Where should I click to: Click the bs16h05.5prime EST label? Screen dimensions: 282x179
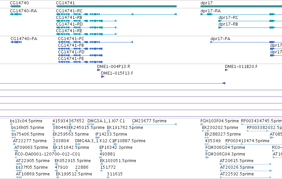click(28, 128)
